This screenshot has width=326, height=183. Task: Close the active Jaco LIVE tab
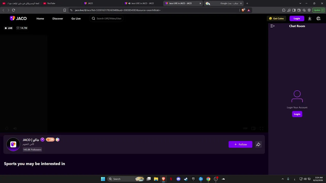pyautogui.click(x=200, y=3)
